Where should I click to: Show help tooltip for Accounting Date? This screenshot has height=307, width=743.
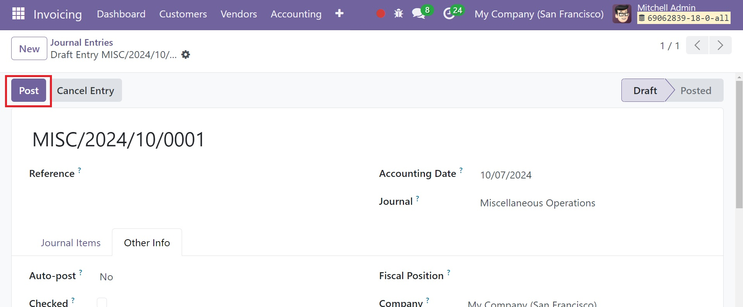461,170
